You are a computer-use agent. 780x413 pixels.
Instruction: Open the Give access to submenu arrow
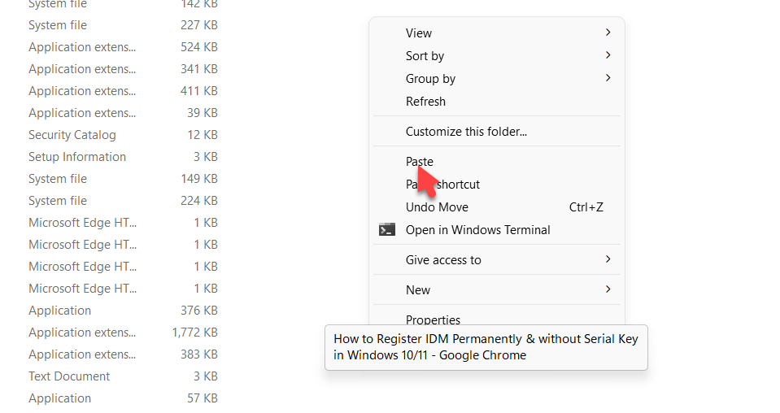click(x=608, y=259)
